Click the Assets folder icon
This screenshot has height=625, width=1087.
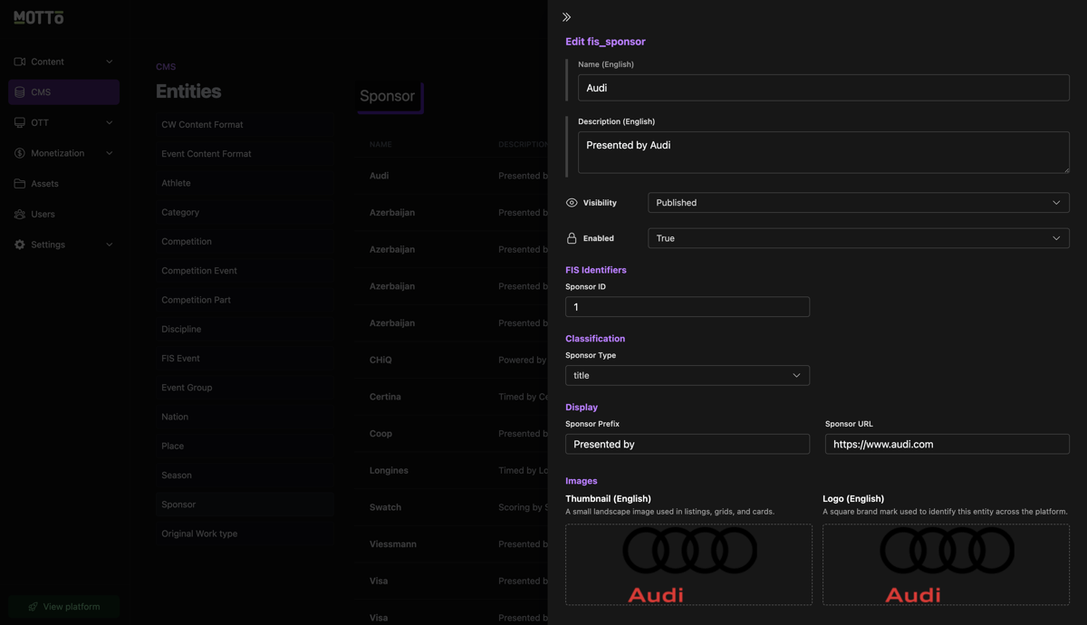pos(19,184)
